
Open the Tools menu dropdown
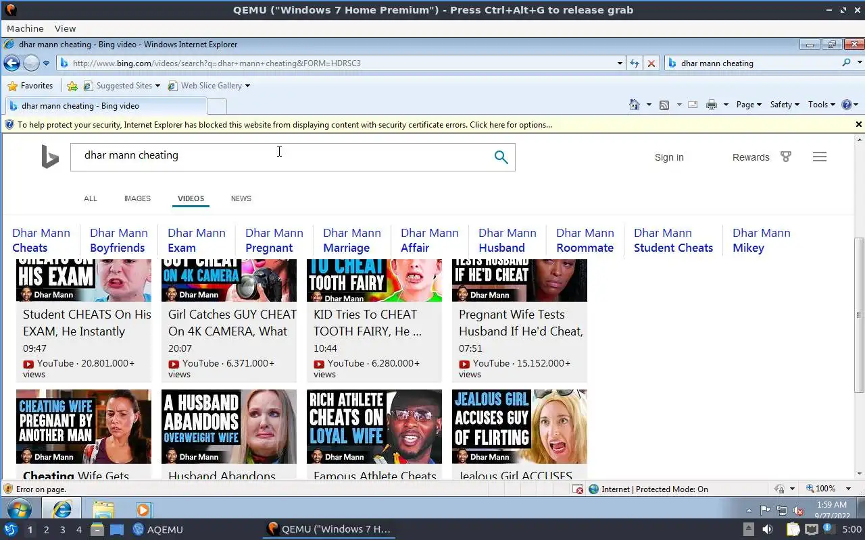pos(822,105)
